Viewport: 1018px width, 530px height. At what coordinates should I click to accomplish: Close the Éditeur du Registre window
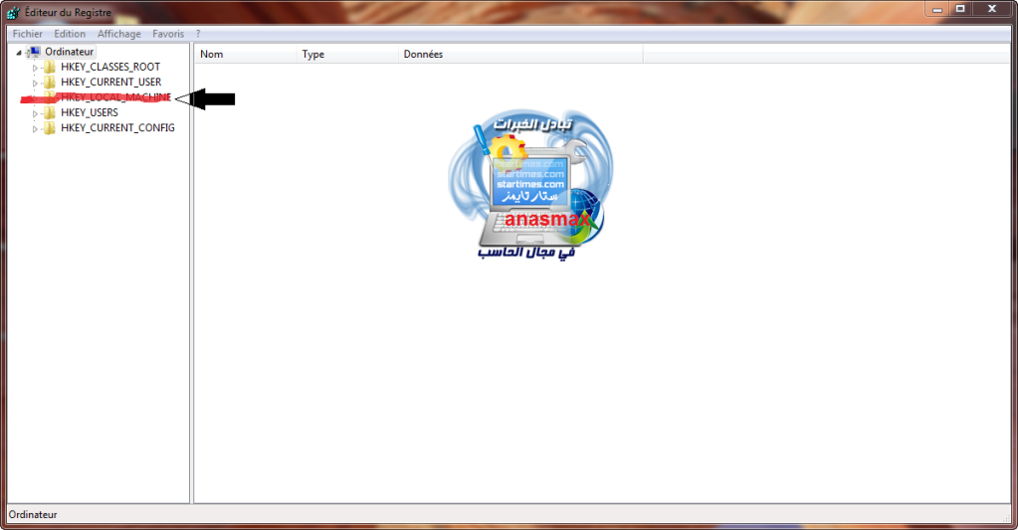click(x=992, y=9)
